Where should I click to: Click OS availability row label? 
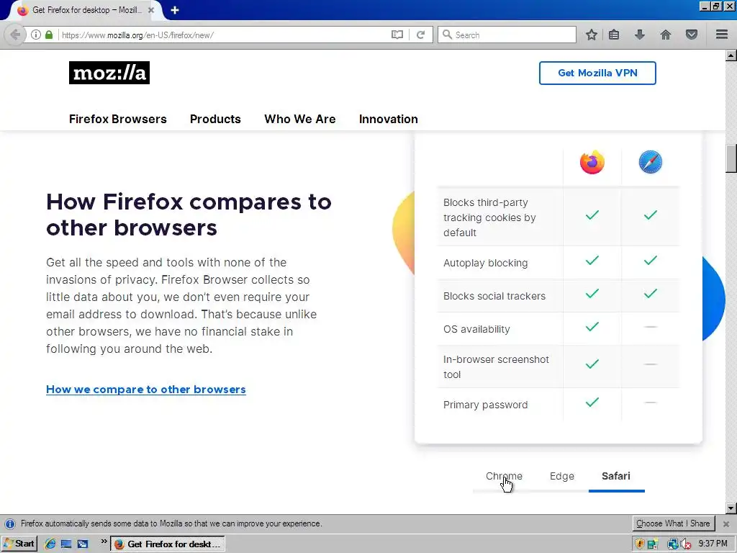pyautogui.click(x=476, y=329)
